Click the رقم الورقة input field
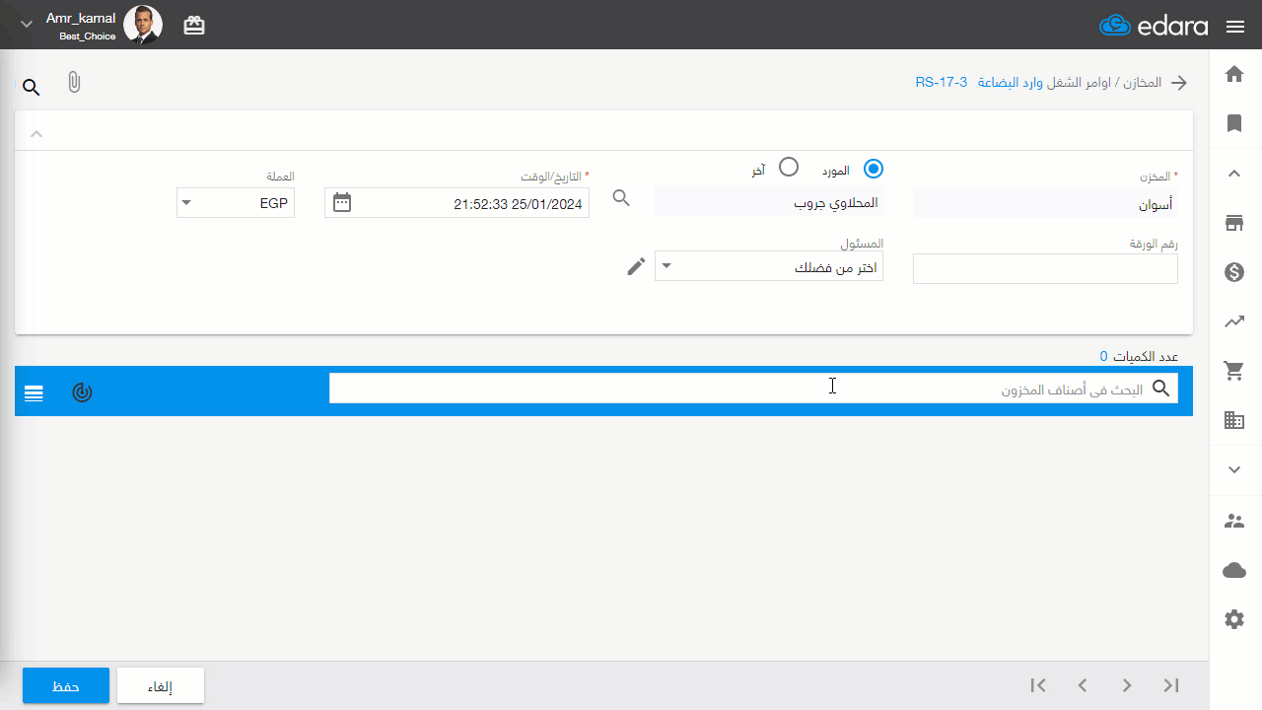Viewport: 1262px width, 710px height. point(1045,269)
